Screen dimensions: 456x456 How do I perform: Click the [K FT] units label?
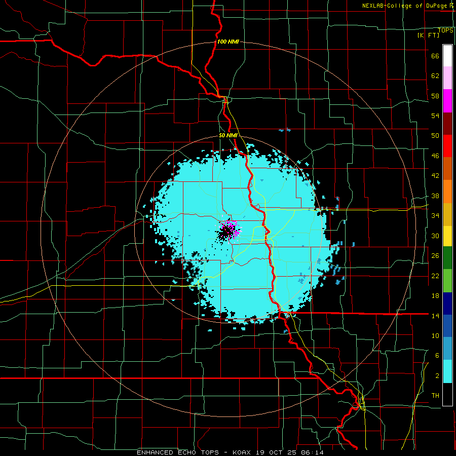pos(428,35)
